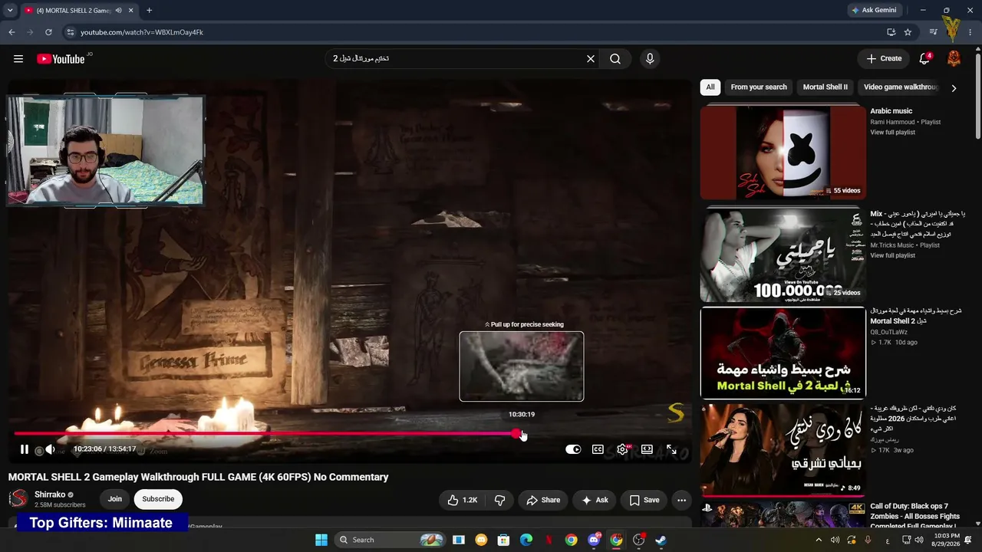Subscribe to the Shirrako channel

pyautogui.click(x=158, y=499)
